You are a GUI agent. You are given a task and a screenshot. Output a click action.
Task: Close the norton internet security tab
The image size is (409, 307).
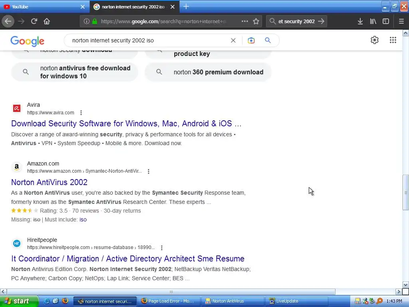point(173,7)
